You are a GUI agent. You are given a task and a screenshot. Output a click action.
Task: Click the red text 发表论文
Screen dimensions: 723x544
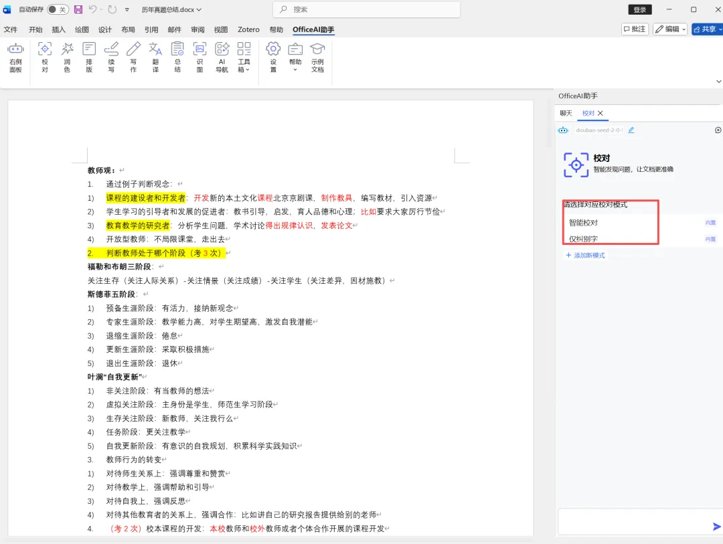coord(337,225)
